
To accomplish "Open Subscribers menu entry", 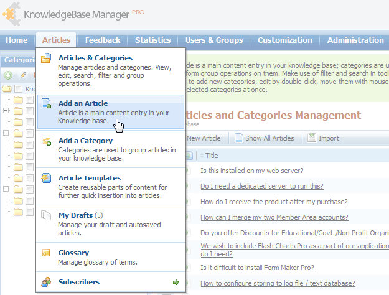I will coord(111,282).
